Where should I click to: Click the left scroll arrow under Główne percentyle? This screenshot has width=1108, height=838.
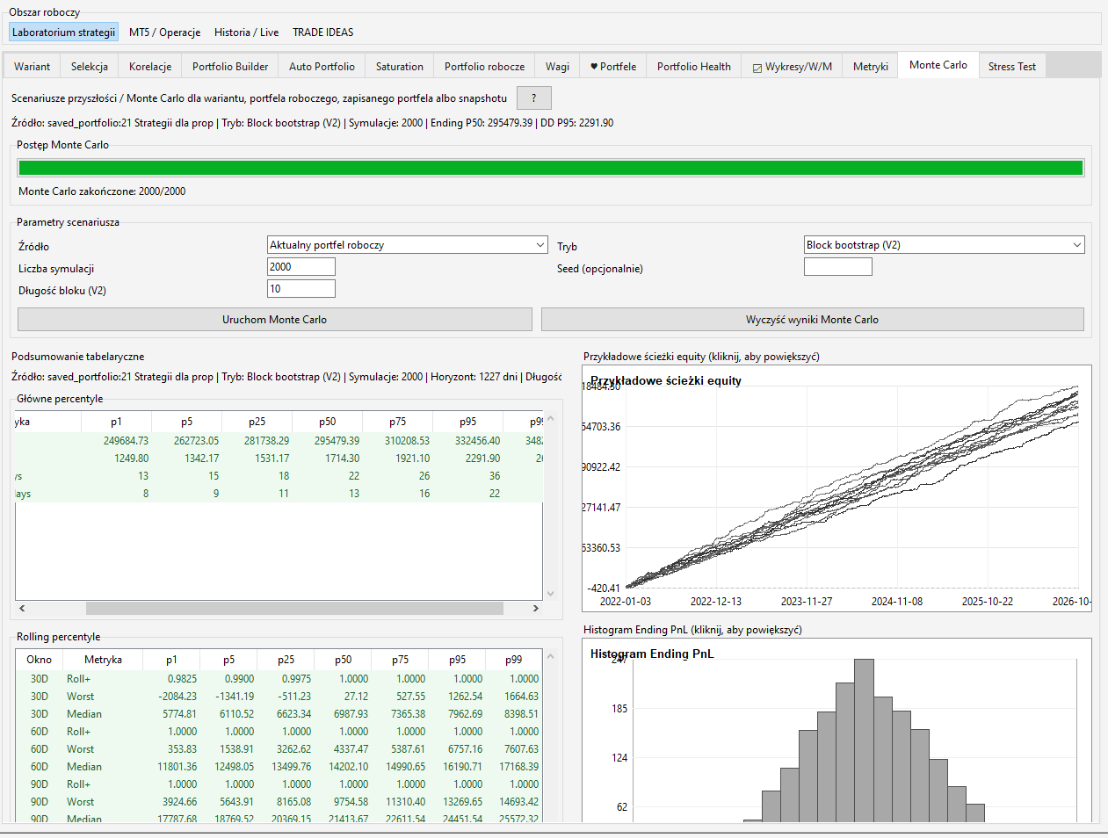pyautogui.click(x=22, y=608)
